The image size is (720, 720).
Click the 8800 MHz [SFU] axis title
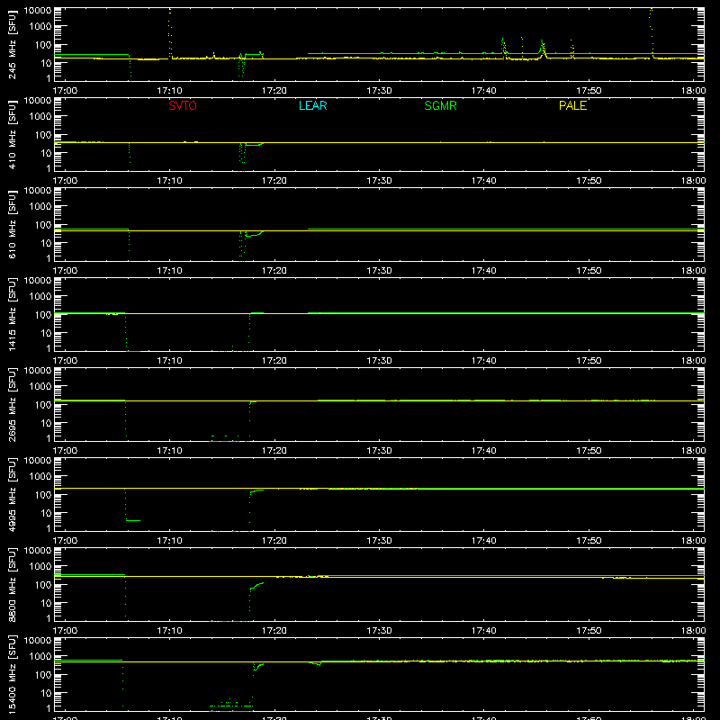click(x=13, y=584)
